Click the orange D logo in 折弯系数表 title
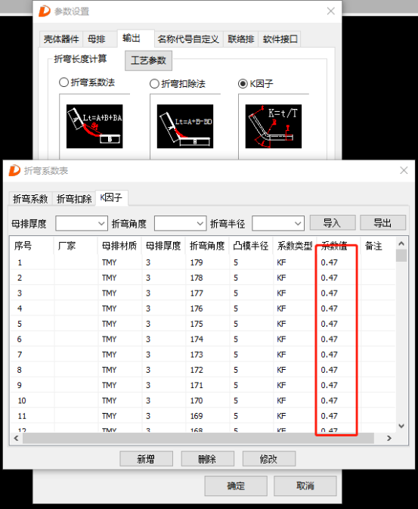Image resolution: width=418 pixels, height=509 pixels. 14,170
